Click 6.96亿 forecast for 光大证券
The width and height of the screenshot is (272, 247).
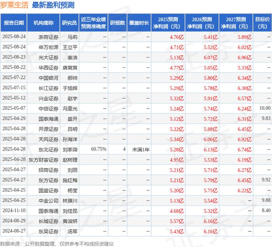[244, 57]
